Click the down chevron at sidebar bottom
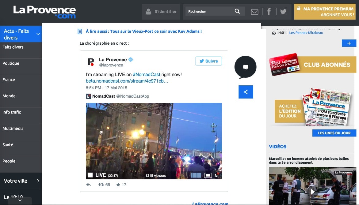 click(x=20, y=200)
